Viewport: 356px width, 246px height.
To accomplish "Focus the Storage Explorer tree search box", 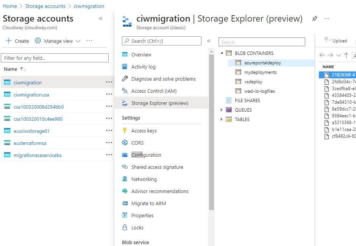I will (x=262, y=42).
